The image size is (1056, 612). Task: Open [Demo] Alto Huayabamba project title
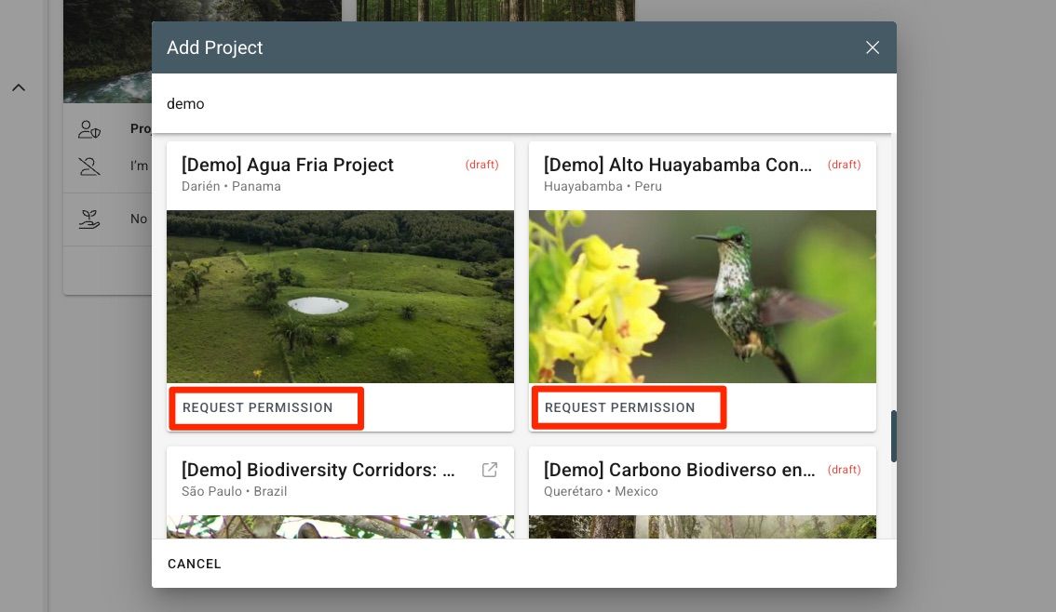point(678,165)
